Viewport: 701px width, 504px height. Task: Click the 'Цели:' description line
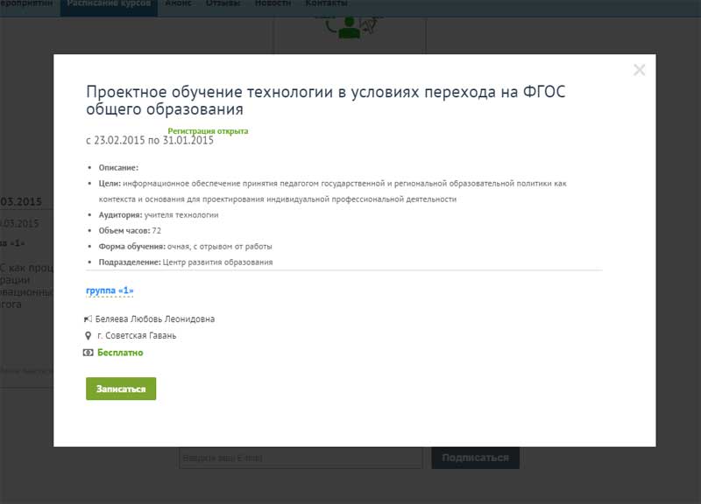[x=333, y=191]
